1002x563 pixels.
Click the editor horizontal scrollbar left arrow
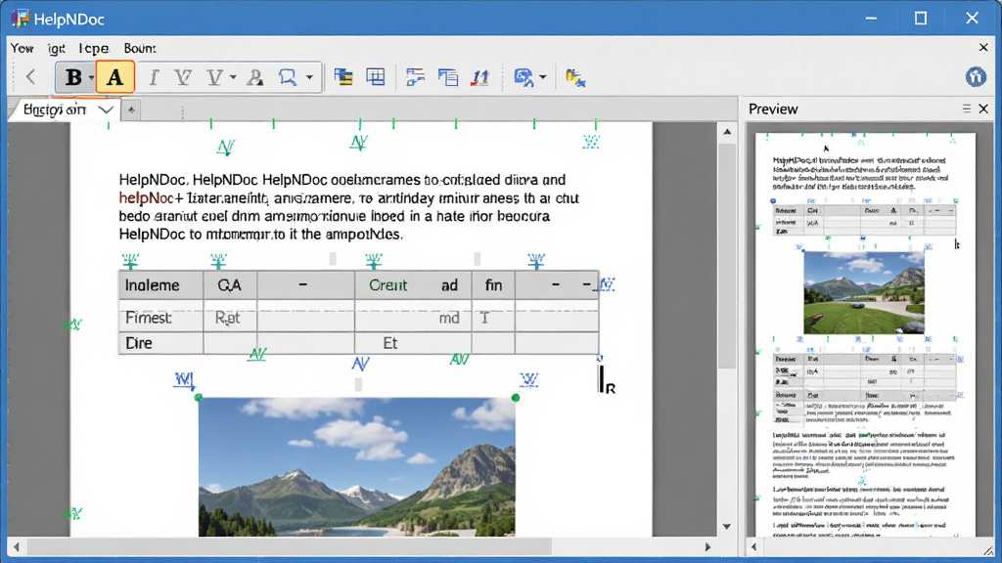17,547
